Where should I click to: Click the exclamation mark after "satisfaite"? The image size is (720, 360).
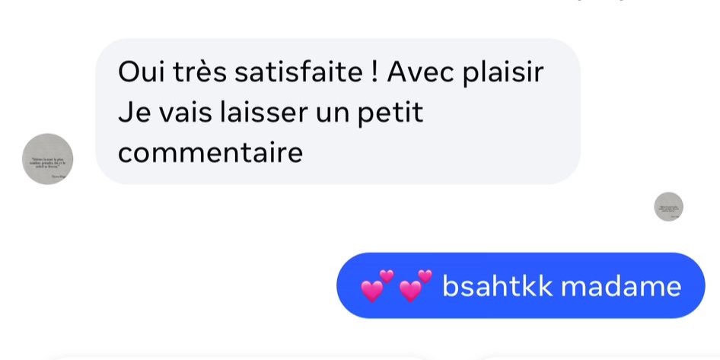coord(374,72)
